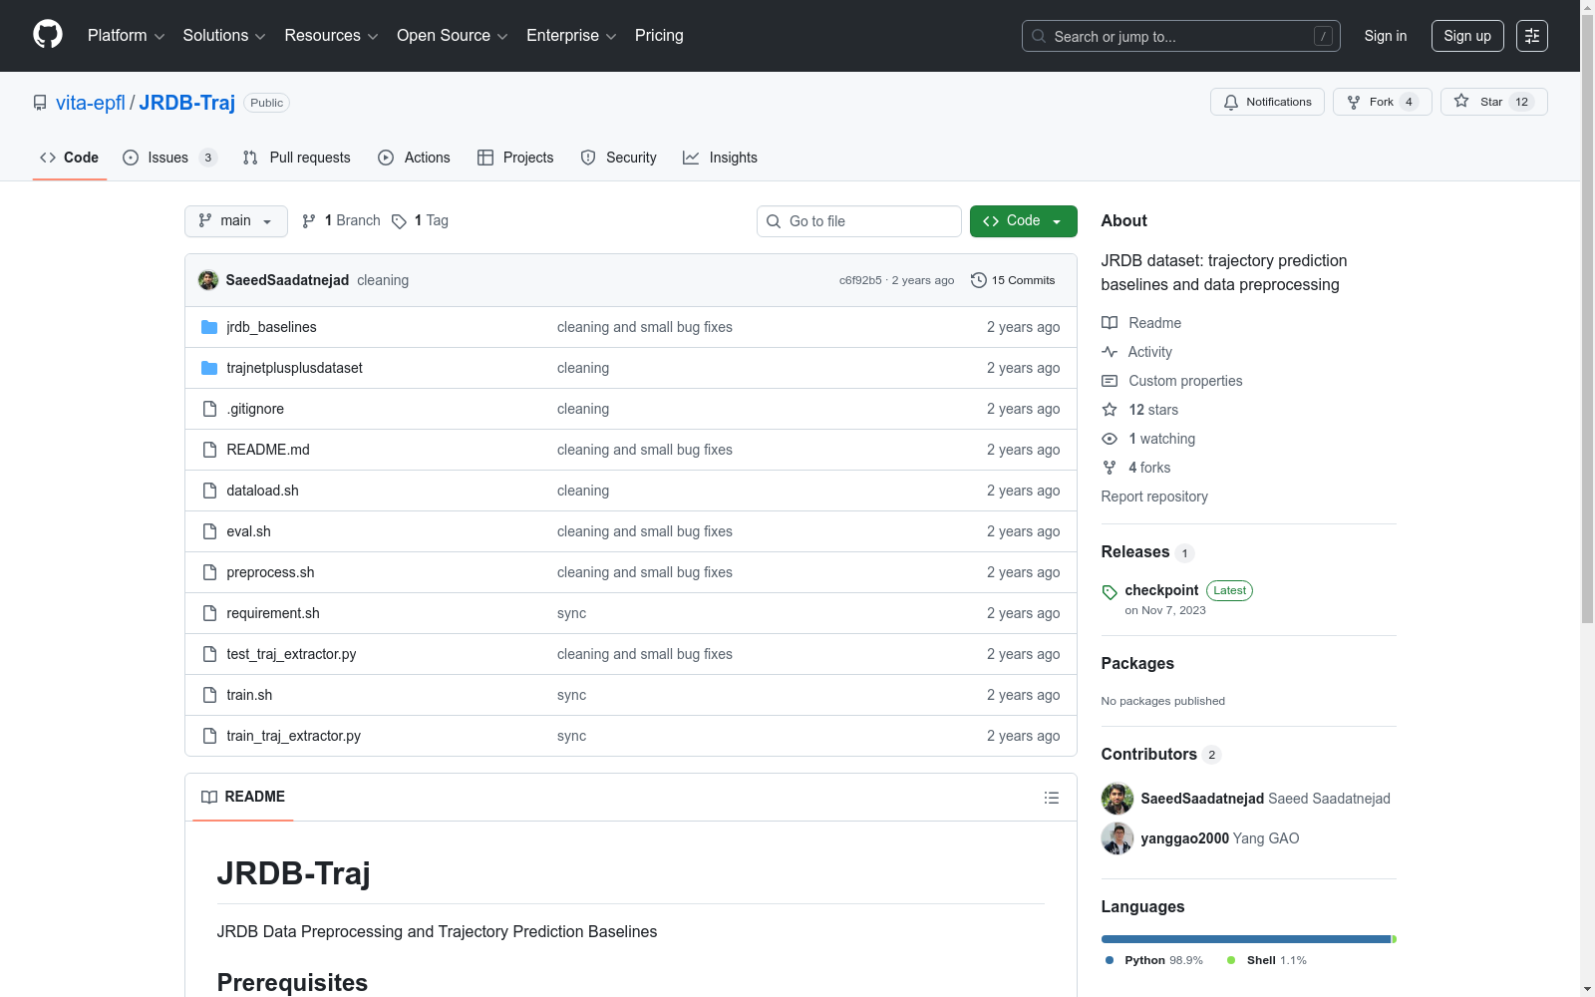Select the Code tab
This screenshot has width=1595, height=997.
(x=70, y=158)
